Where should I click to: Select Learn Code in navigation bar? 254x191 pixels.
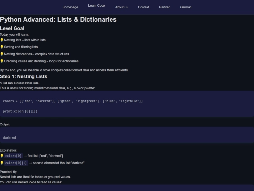tap(96, 6)
